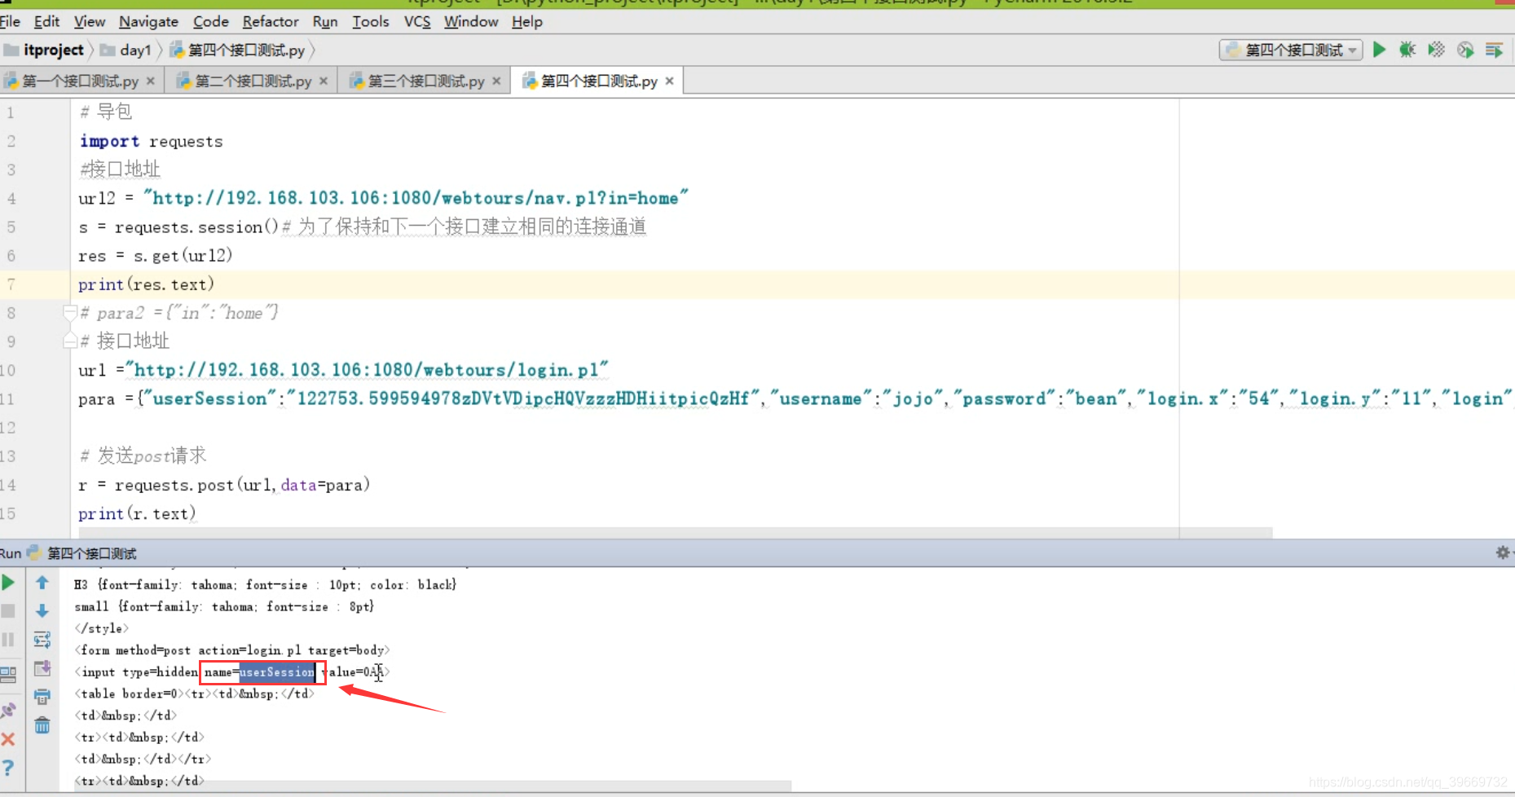1515x797 pixels.
Task: Click 'requests.post(url, data=para)' on line 14
Action: (242, 485)
